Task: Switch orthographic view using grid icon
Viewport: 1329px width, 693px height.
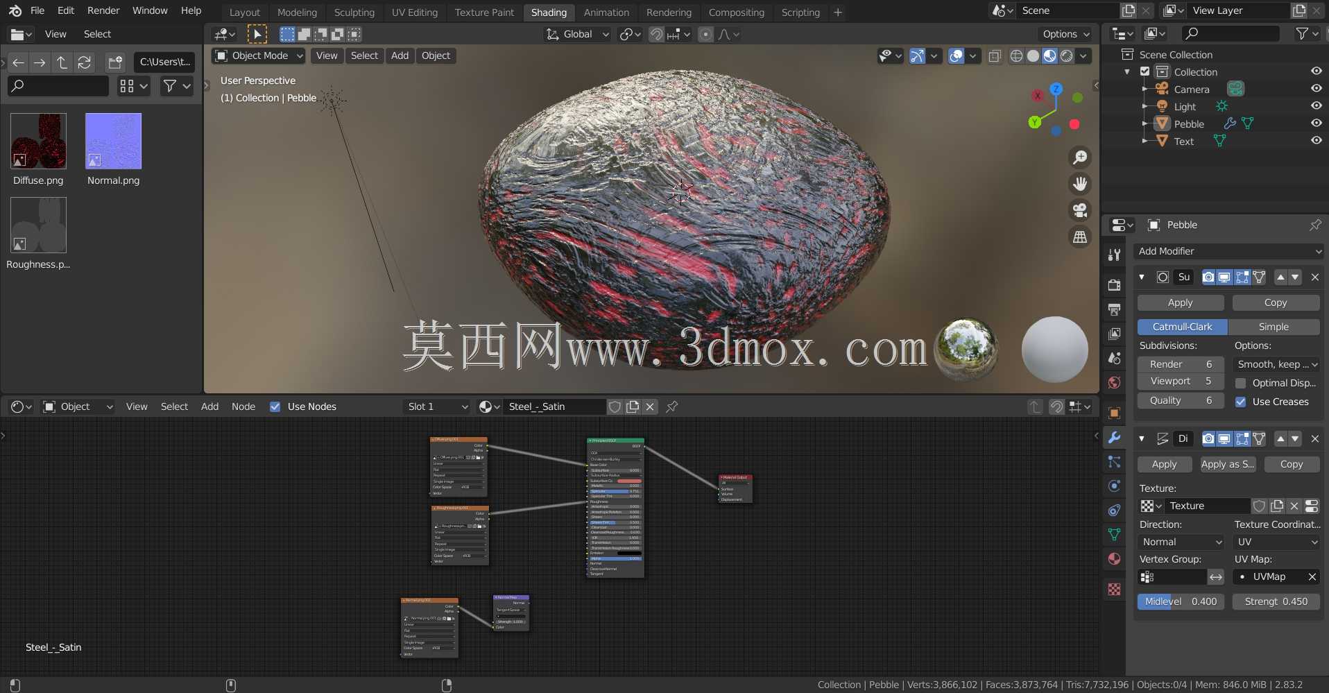Action: (x=1080, y=237)
